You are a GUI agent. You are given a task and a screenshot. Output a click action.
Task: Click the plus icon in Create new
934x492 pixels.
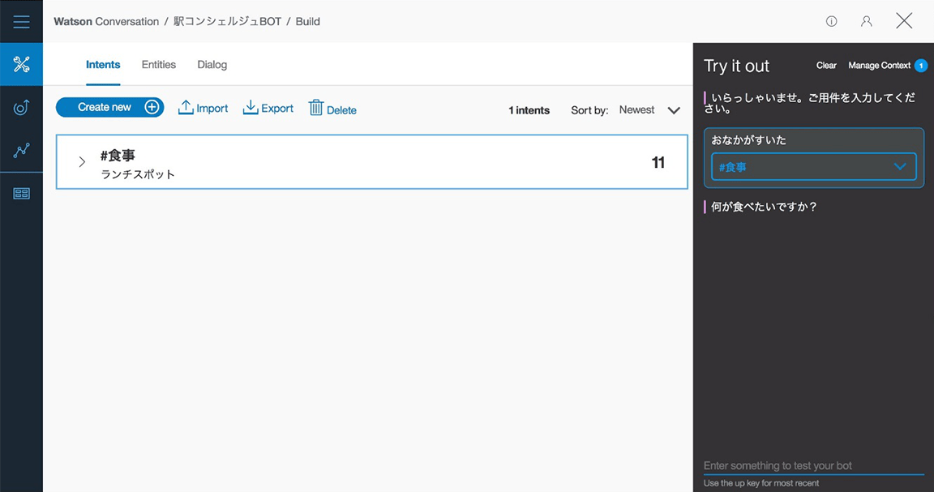152,107
